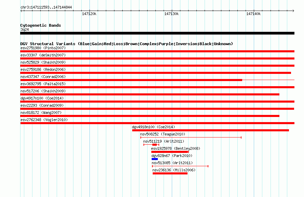Open nsv236136 (Mills2006) label
The height and width of the screenshot is (197, 304).
174,170
